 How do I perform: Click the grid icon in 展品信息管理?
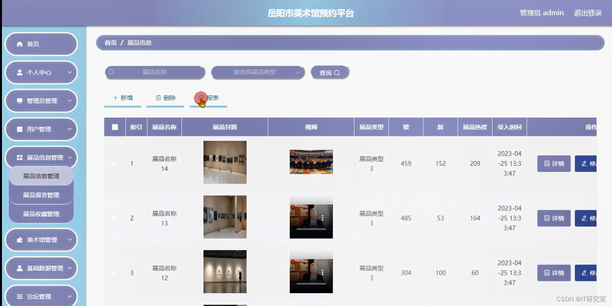click(20, 158)
